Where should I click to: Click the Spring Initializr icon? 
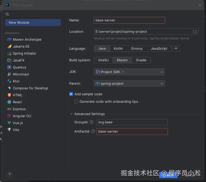(9, 53)
